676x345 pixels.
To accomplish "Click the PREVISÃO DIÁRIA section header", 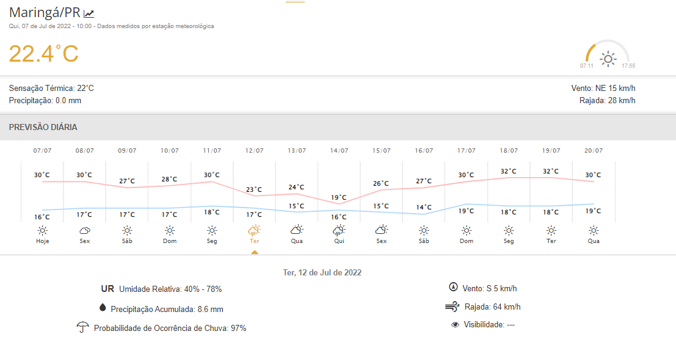I will click(x=43, y=128).
